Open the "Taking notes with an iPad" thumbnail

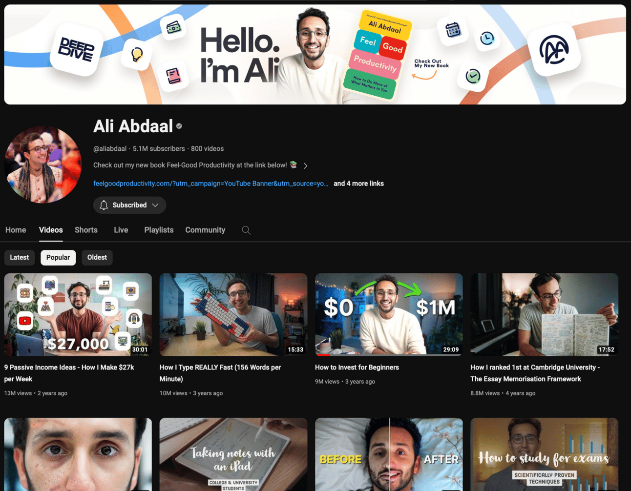tap(233, 454)
